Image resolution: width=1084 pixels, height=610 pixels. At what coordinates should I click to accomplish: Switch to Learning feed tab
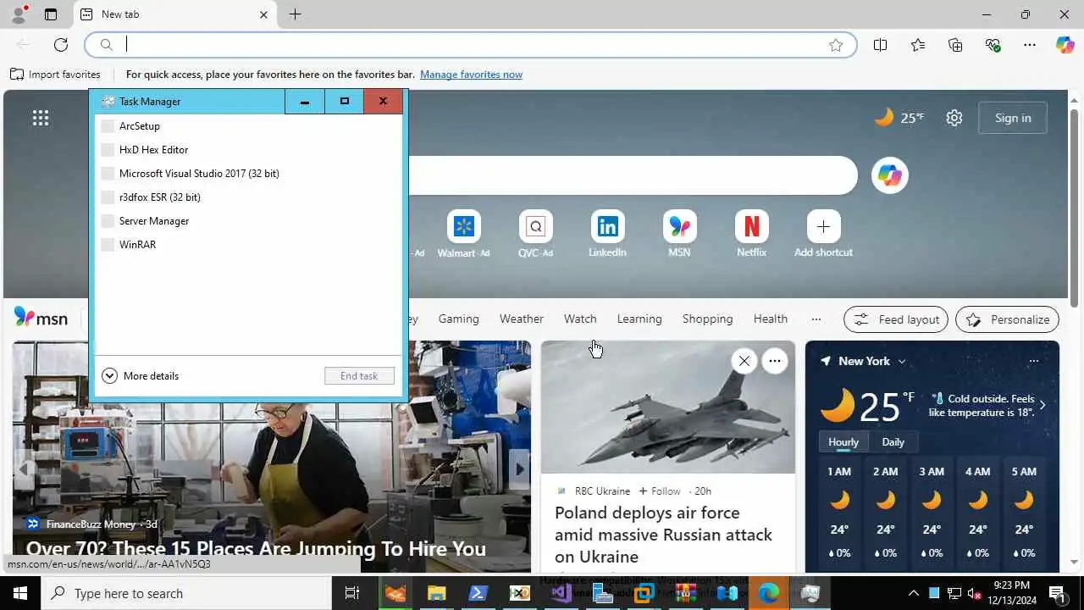pyautogui.click(x=639, y=319)
